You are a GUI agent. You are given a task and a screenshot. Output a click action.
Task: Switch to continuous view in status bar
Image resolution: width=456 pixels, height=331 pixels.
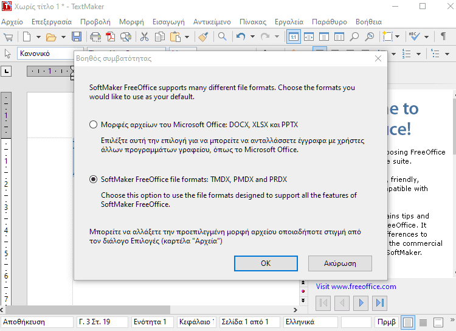point(423,322)
